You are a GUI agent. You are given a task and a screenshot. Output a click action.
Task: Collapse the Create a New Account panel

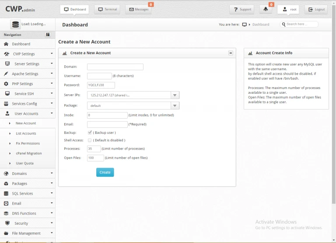tap(231, 53)
